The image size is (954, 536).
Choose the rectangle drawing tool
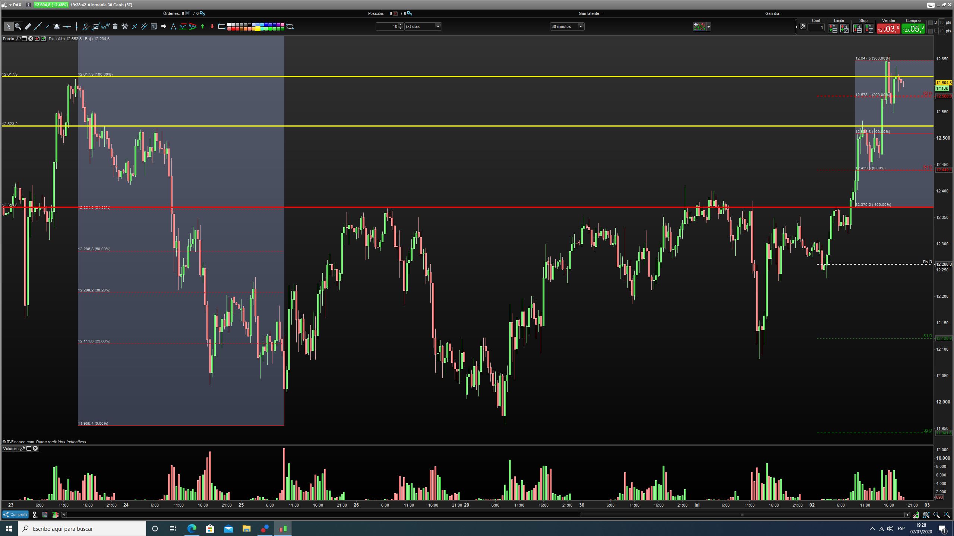(x=221, y=26)
